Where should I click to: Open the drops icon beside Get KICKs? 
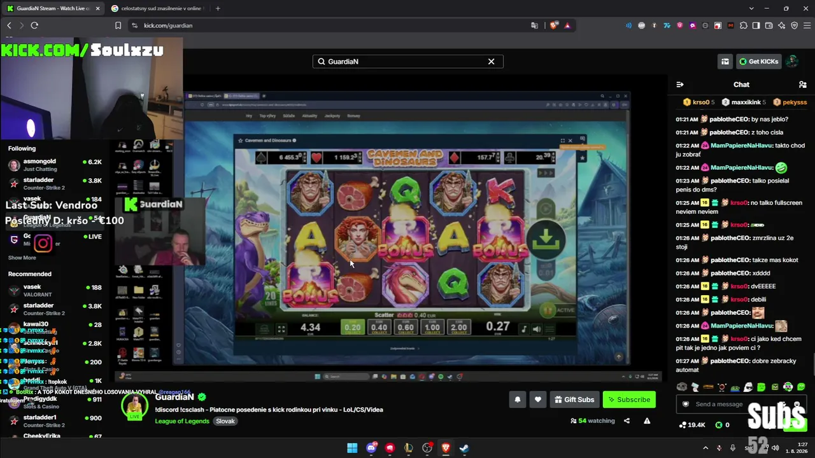pos(725,61)
